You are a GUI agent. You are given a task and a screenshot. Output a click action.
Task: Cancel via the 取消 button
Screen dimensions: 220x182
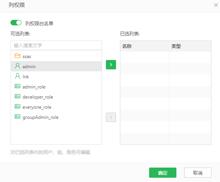(198, 173)
